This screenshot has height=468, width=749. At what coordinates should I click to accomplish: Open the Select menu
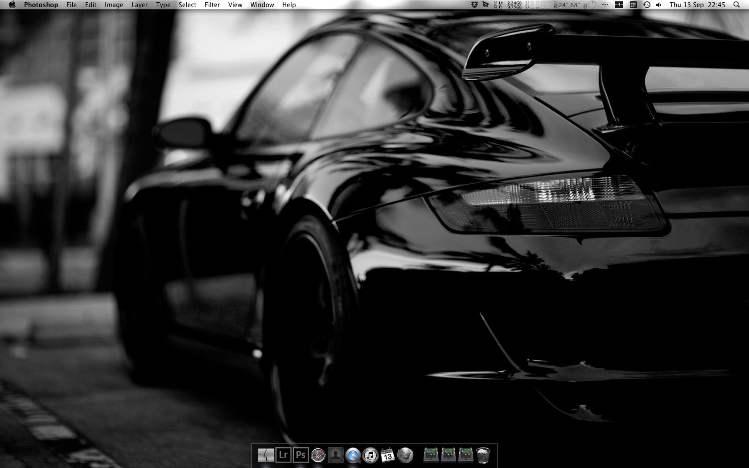click(187, 5)
